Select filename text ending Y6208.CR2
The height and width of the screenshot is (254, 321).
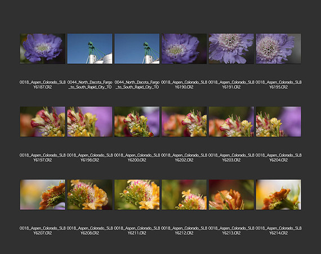pos(90,231)
